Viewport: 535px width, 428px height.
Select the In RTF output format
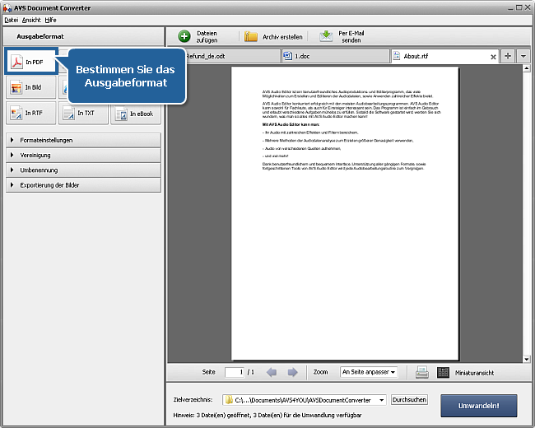click(x=30, y=113)
